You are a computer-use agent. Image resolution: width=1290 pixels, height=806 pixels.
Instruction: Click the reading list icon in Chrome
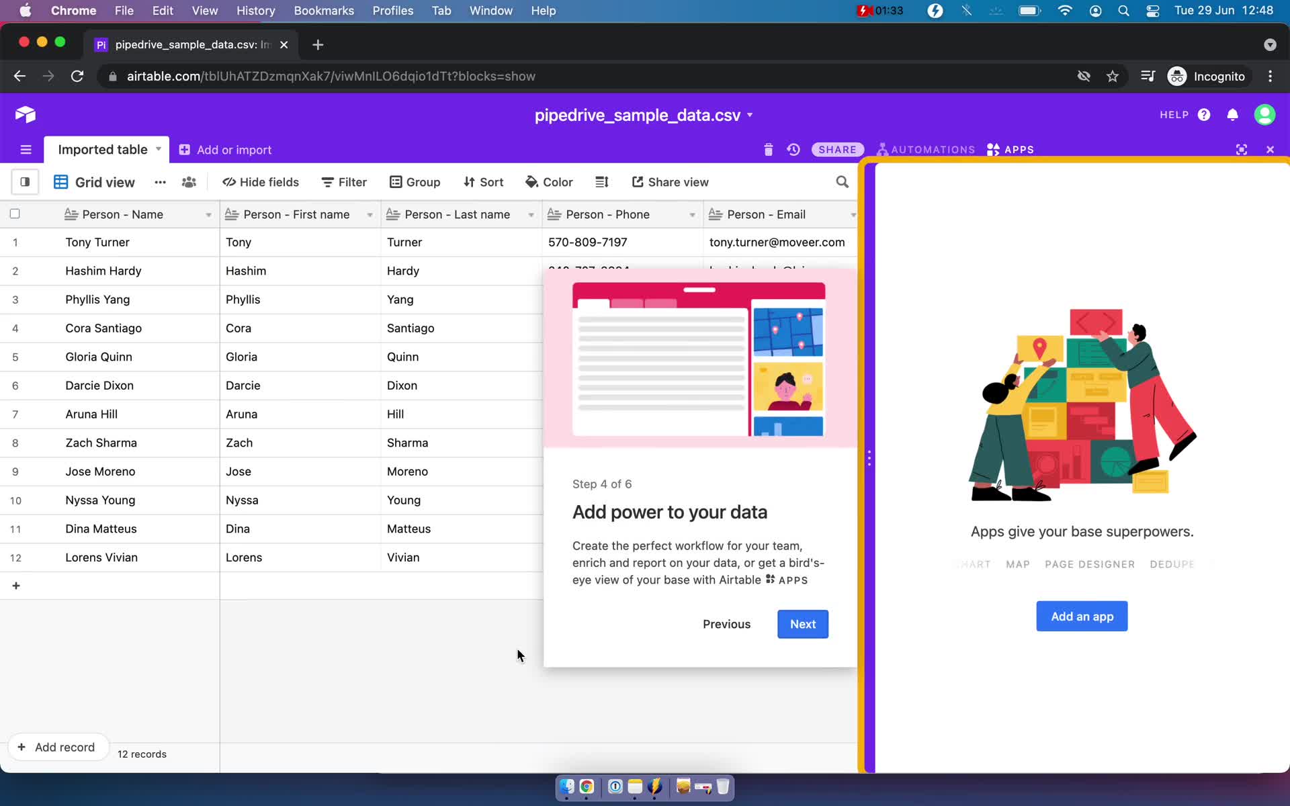coord(1148,77)
